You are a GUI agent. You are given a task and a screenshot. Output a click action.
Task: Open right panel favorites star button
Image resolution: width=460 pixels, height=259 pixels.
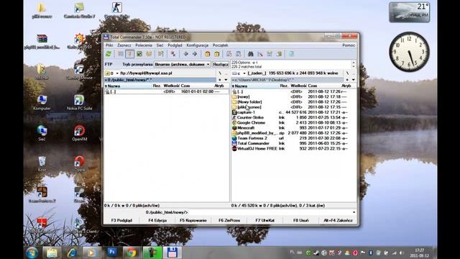point(347,80)
